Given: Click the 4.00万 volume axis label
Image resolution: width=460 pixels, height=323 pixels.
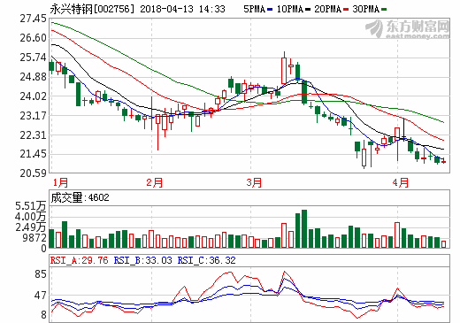Looking at the screenshot, I should [30, 217].
